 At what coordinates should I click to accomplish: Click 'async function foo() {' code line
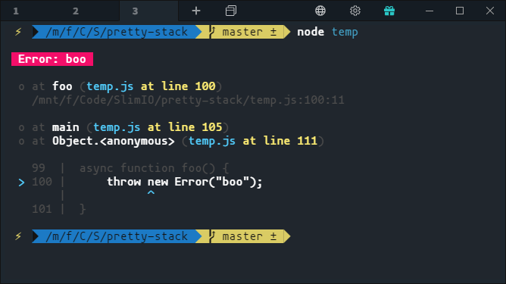point(155,168)
